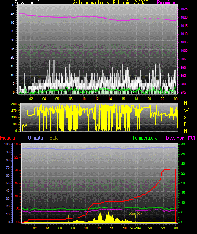Click pressure axis value '1000'
Viewport: 197px width, 234px height.
pos(184,51)
